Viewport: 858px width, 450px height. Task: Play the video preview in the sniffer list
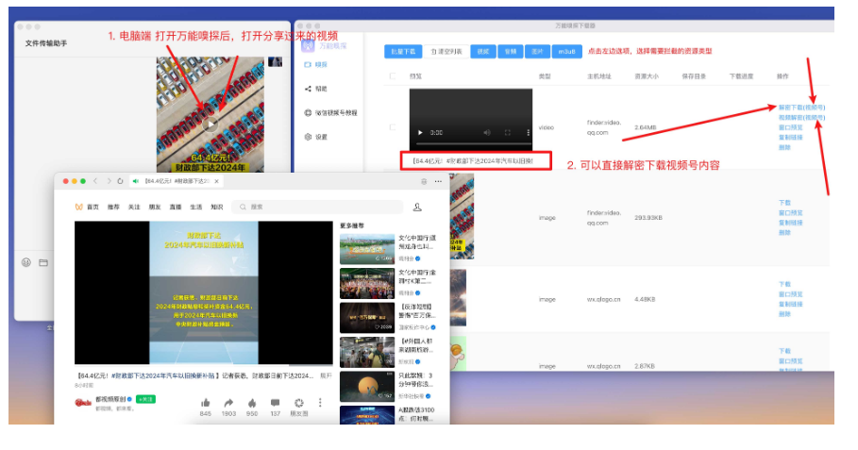click(x=420, y=133)
